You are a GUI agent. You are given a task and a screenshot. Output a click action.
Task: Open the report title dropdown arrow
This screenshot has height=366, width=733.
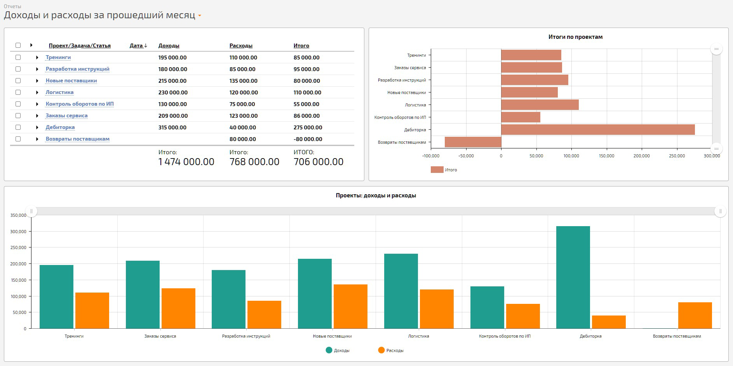(x=200, y=16)
